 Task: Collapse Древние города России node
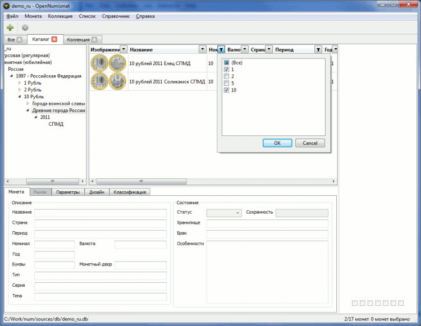28,111
